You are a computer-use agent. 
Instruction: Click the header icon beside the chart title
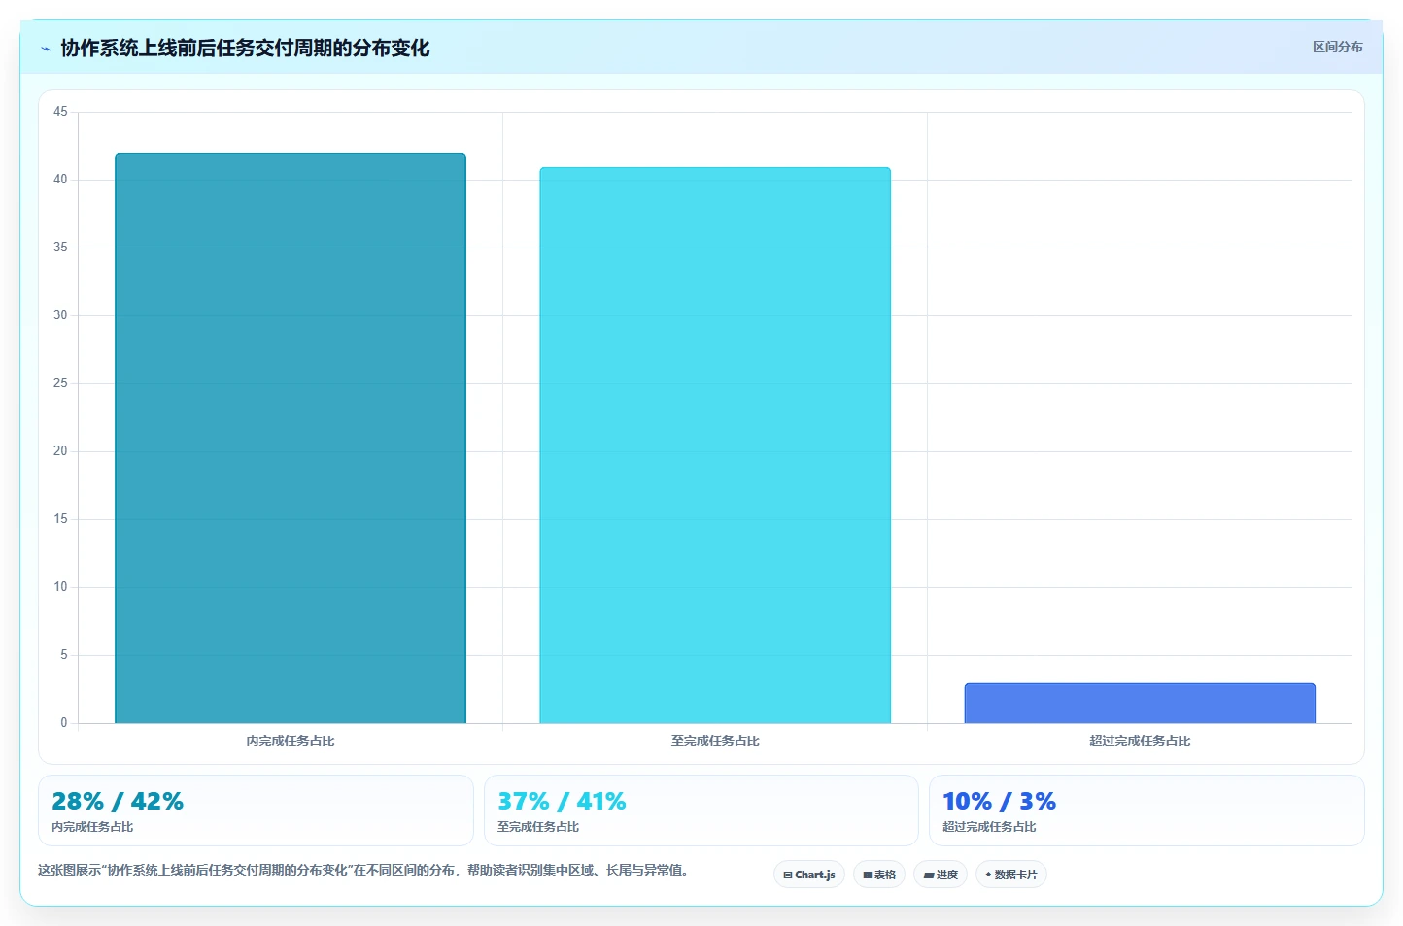click(46, 49)
